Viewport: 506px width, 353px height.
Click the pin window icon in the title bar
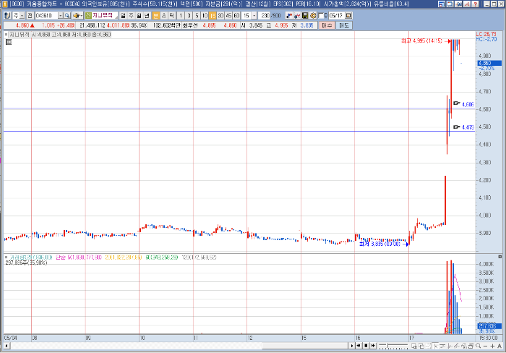click(458, 4)
